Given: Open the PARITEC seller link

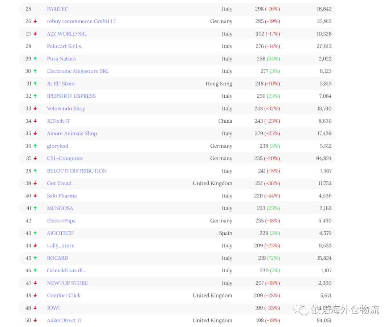Looking at the screenshot, I should pos(57,9).
